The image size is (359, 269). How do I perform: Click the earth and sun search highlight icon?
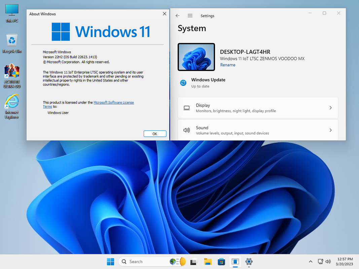click(178, 262)
